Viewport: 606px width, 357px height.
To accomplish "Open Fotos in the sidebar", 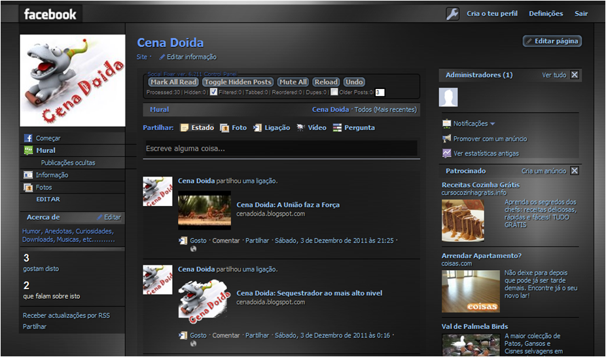I will [44, 187].
